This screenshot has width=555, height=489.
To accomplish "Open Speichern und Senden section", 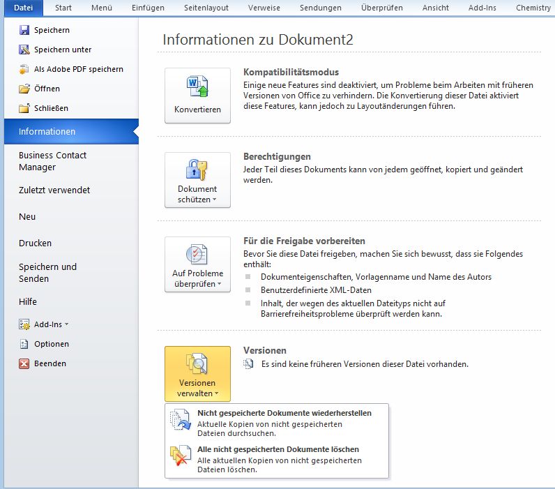I will tap(47, 273).
